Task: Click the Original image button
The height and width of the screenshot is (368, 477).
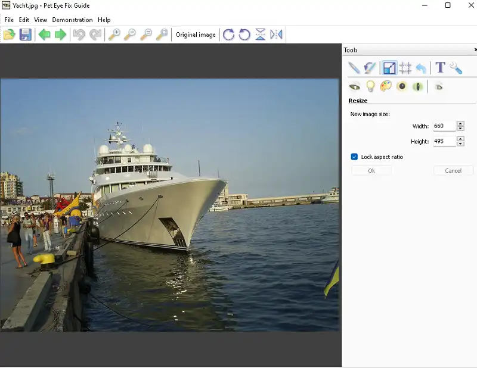Action: pos(196,35)
